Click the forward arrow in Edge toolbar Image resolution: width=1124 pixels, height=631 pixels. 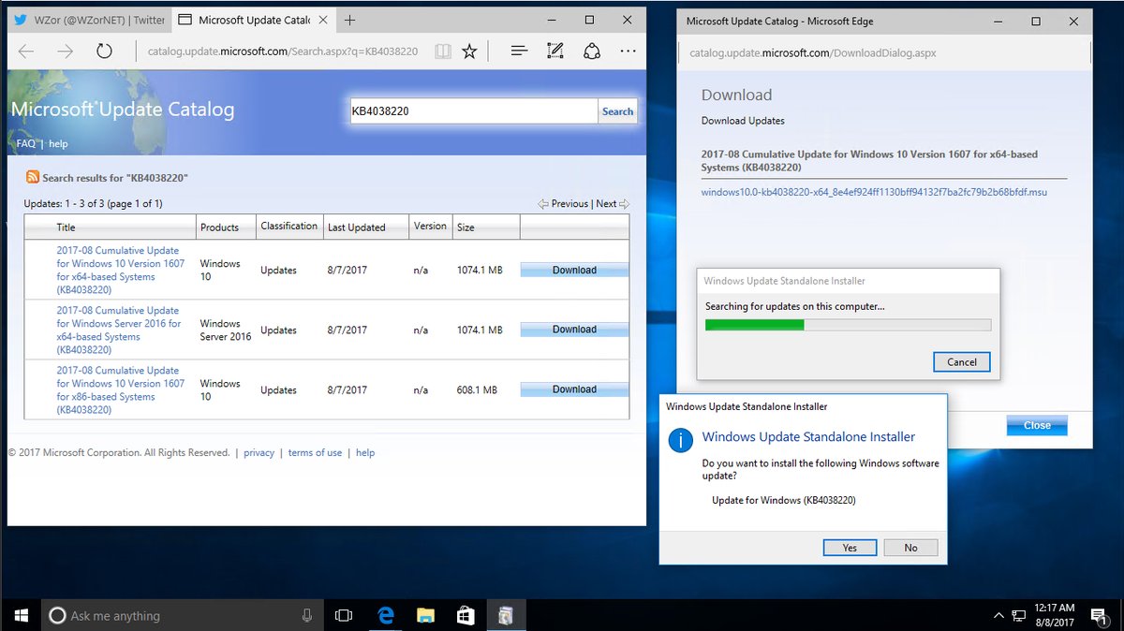(66, 51)
